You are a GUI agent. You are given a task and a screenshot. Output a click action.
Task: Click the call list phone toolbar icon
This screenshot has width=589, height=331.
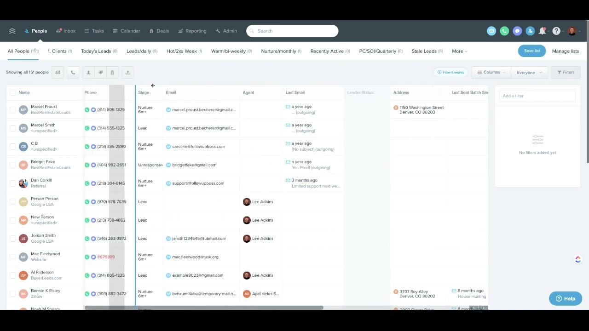pos(73,72)
